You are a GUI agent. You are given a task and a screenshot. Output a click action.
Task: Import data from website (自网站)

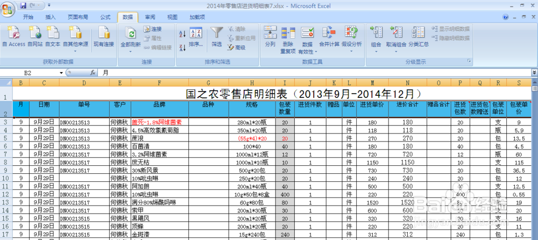coord(35,37)
